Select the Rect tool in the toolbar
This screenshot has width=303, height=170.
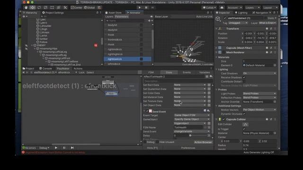point(52,8)
